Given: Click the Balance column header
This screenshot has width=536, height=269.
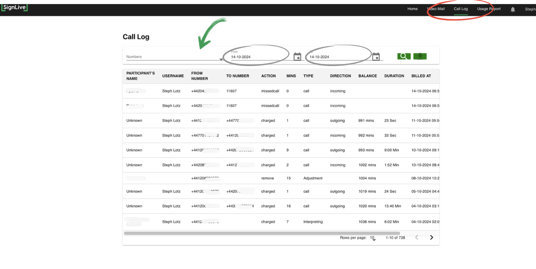Looking at the screenshot, I should pyautogui.click(x=368, y=76).
